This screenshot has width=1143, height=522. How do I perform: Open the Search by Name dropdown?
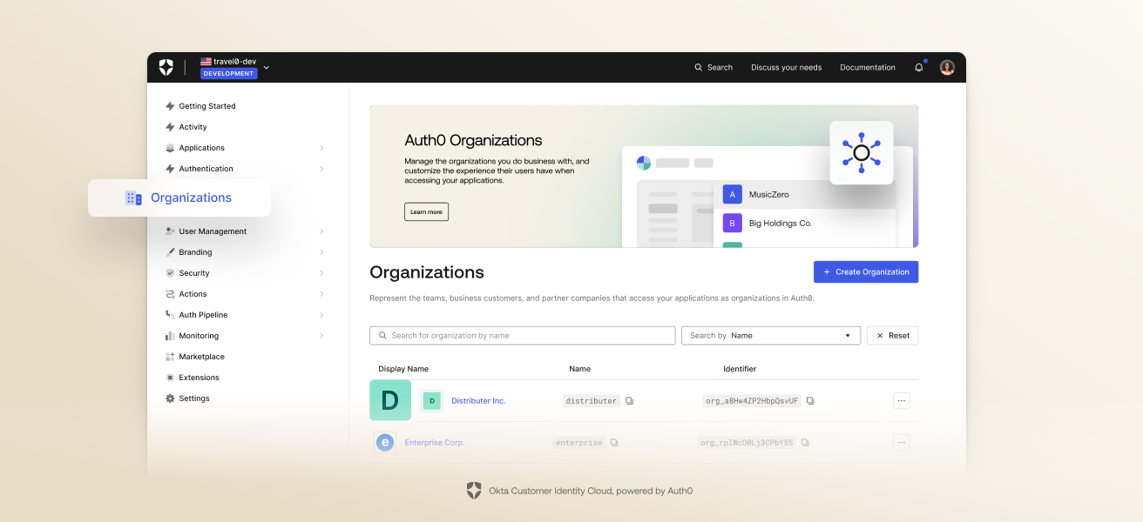click(x=770, y=336)
